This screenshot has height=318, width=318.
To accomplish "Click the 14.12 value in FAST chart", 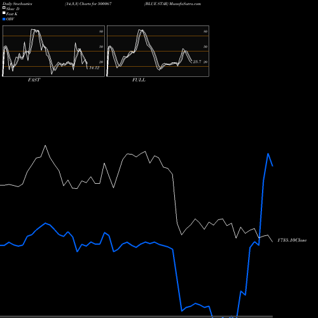I will (94, 68).
